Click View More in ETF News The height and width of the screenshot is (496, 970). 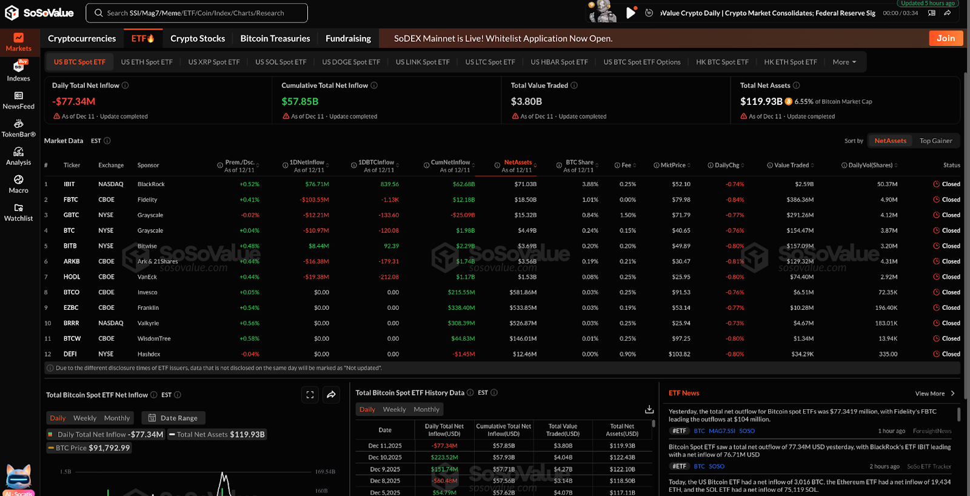click(933, 394)
